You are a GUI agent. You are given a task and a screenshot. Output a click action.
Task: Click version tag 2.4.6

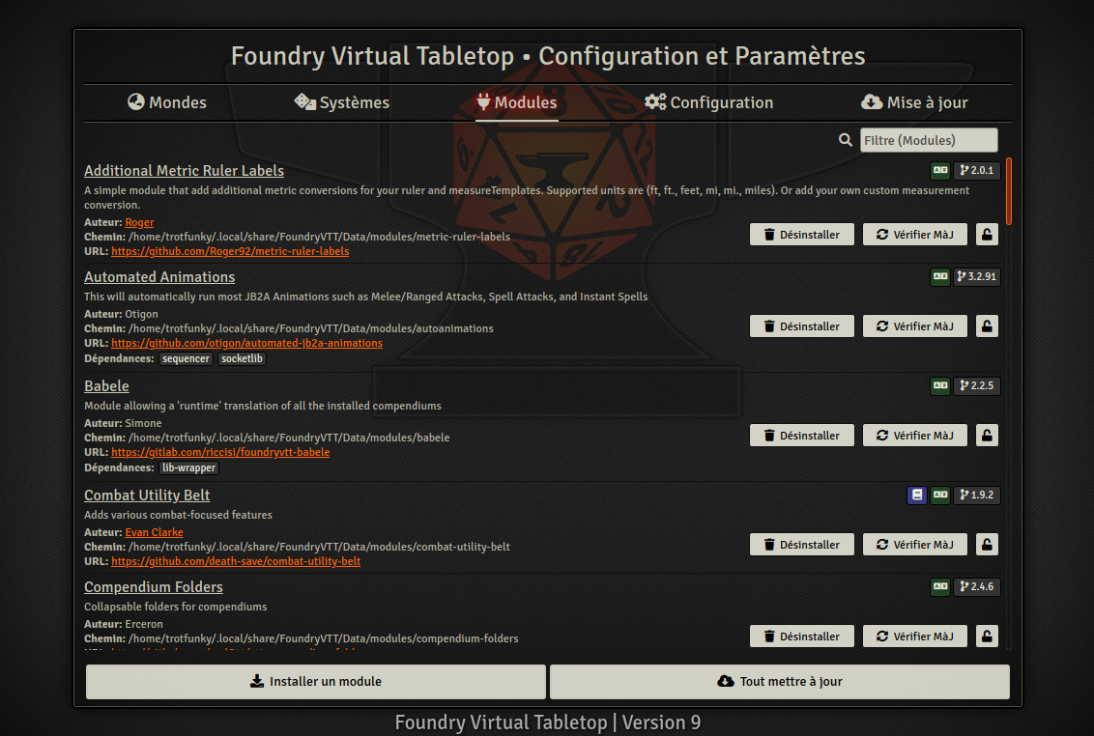pyautogui.click(x=977, y=586)
